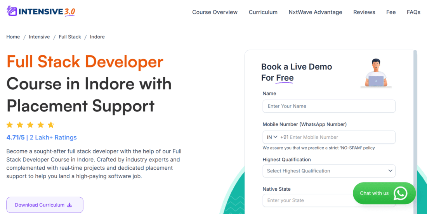Viewport: 427px width, 214px height.
Task: Jump to the Reviews section
Action: [364, 12]
